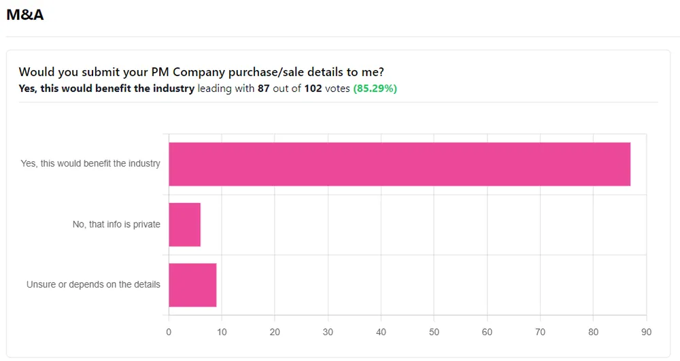Click the 0 tick on the x-axis
The image size is (680, 361).
(169, 332)
